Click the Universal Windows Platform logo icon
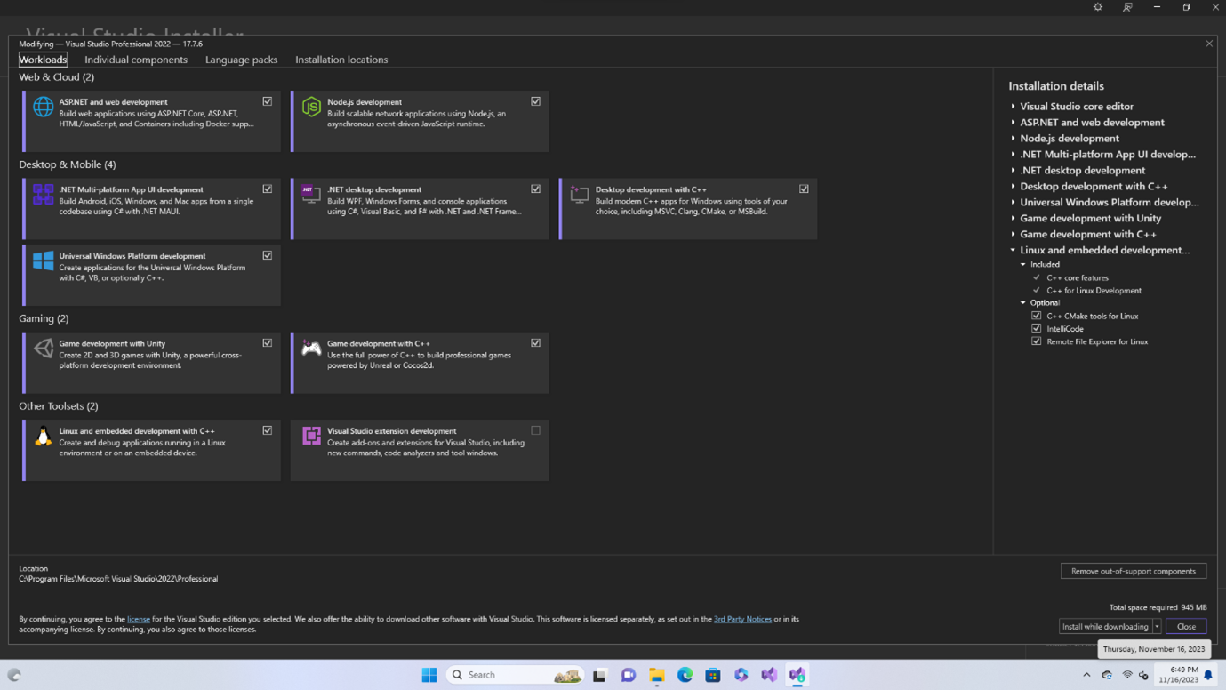 coord(43,261)
